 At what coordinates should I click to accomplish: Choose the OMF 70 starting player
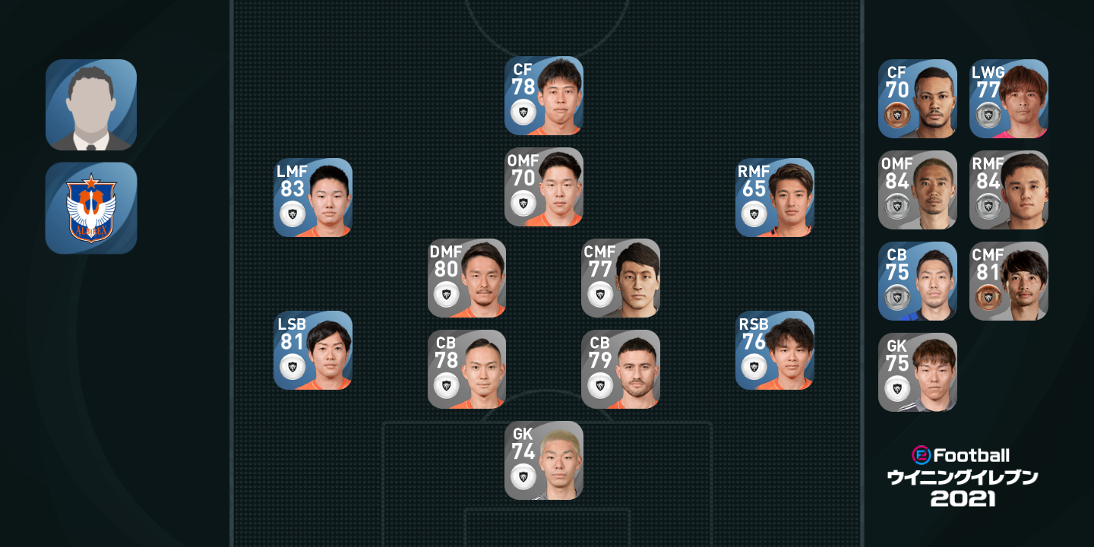click(x=544, y=187)
